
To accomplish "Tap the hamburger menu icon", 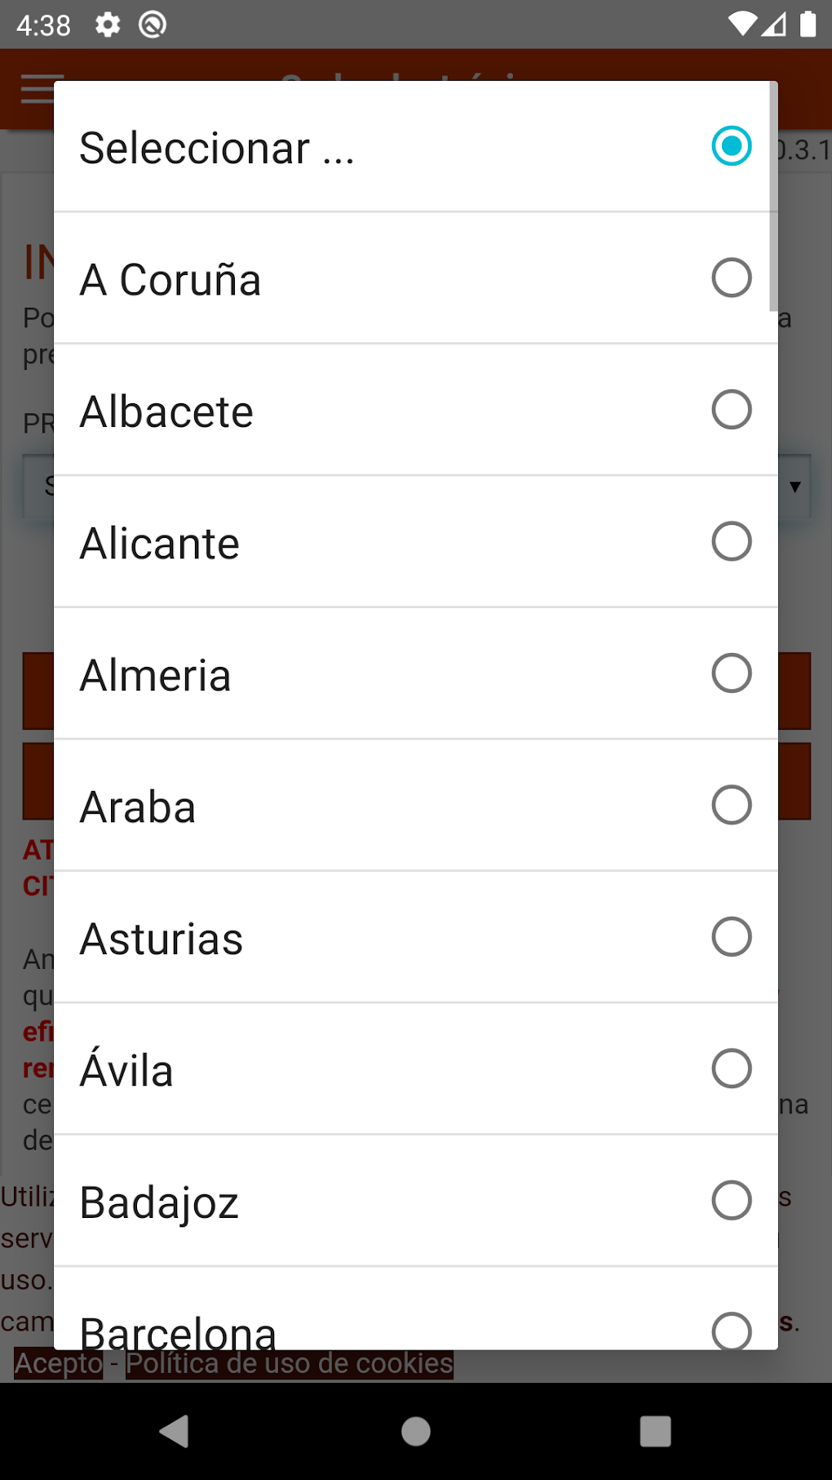I will pos(36,89).
